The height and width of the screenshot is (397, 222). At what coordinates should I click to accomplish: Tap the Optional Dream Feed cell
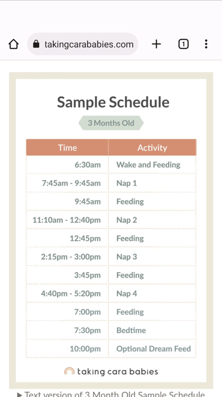[154, 349]
